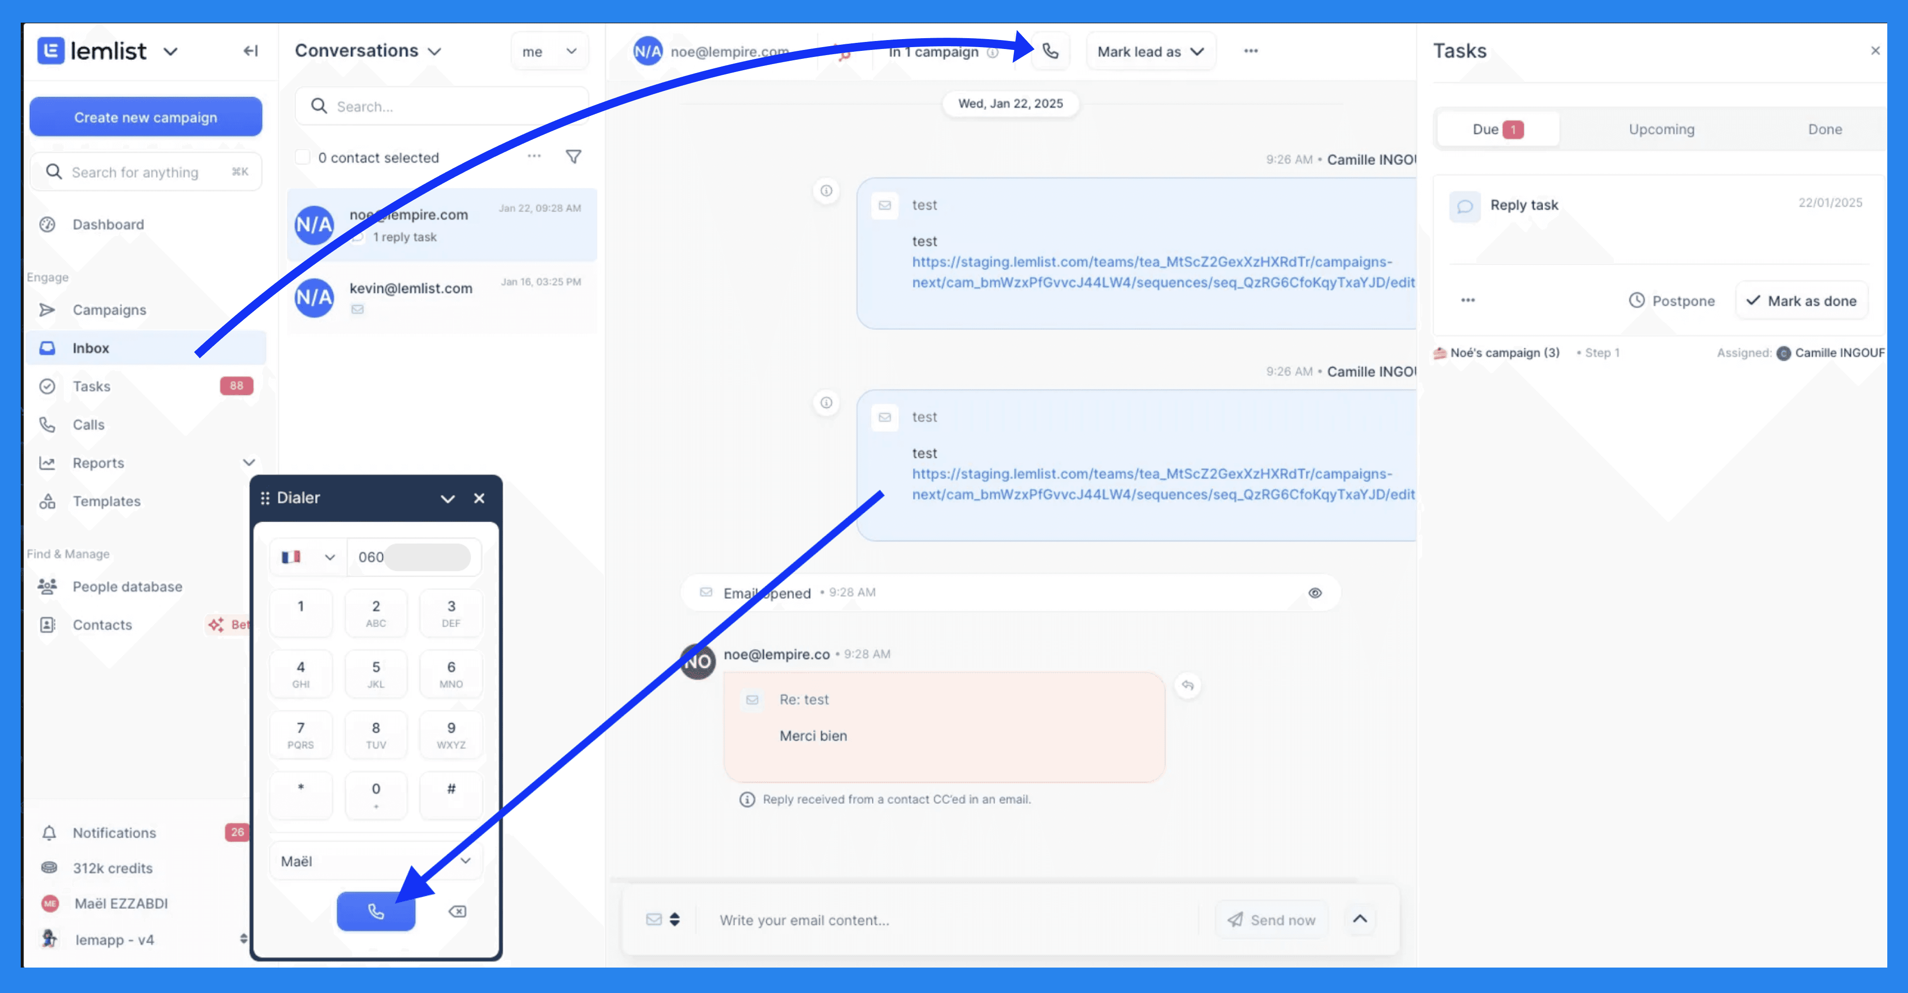This screenshot has width=1908, height=993.
Task: Expand the Reports chevron
Action: pos(249,463)
